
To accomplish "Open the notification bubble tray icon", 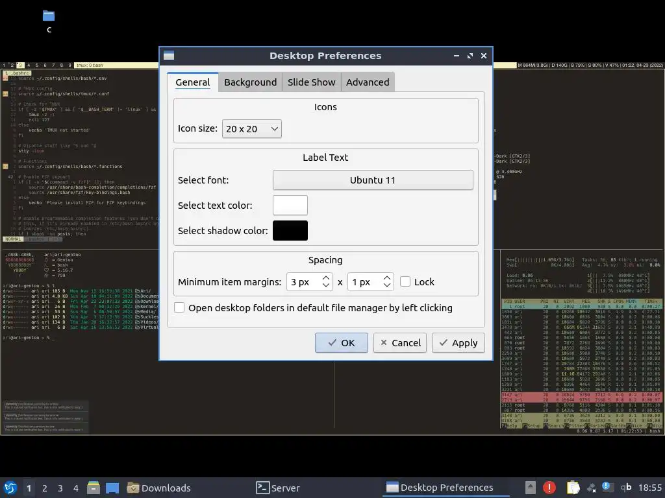I will (606, 486).
